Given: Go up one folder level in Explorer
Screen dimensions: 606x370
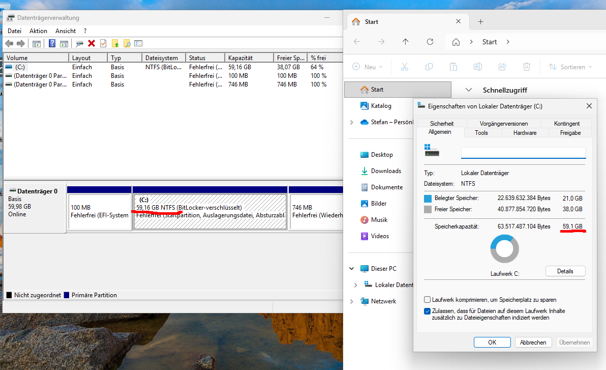Looking at the screenshot, I should 405,42.
